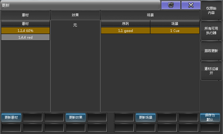Select the 1.4.4 red preset row
223x134 pixels.
pos(25,37)
